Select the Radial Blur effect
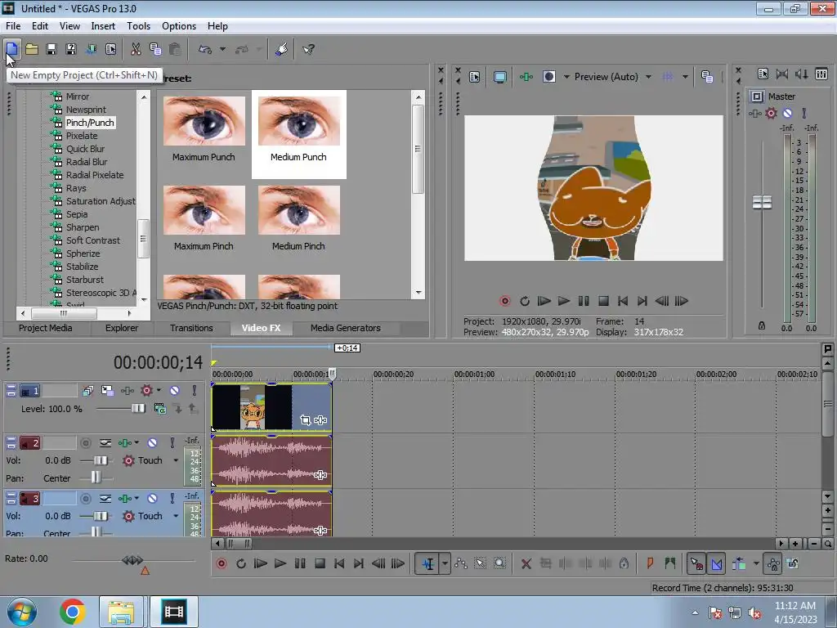The height and width of the screenshot is (628, 837). [x=87, y=162]
